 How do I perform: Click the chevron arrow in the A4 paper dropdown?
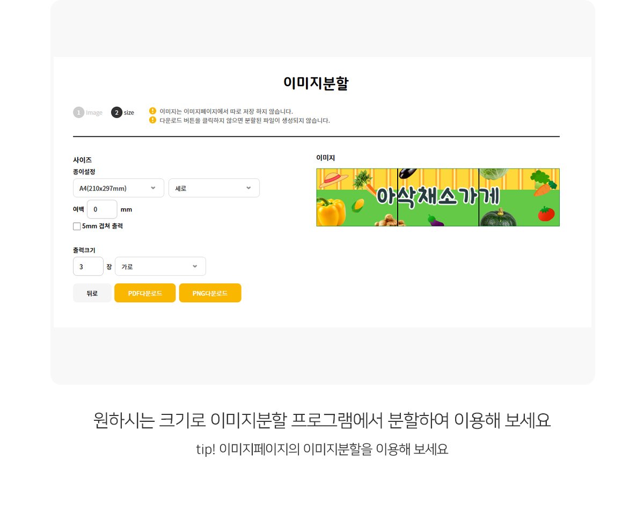153,188
